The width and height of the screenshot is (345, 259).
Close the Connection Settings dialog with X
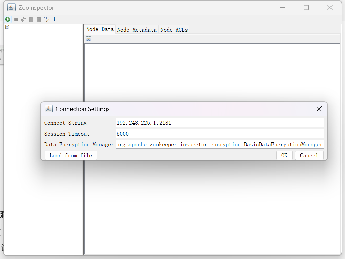click(319, 109)
